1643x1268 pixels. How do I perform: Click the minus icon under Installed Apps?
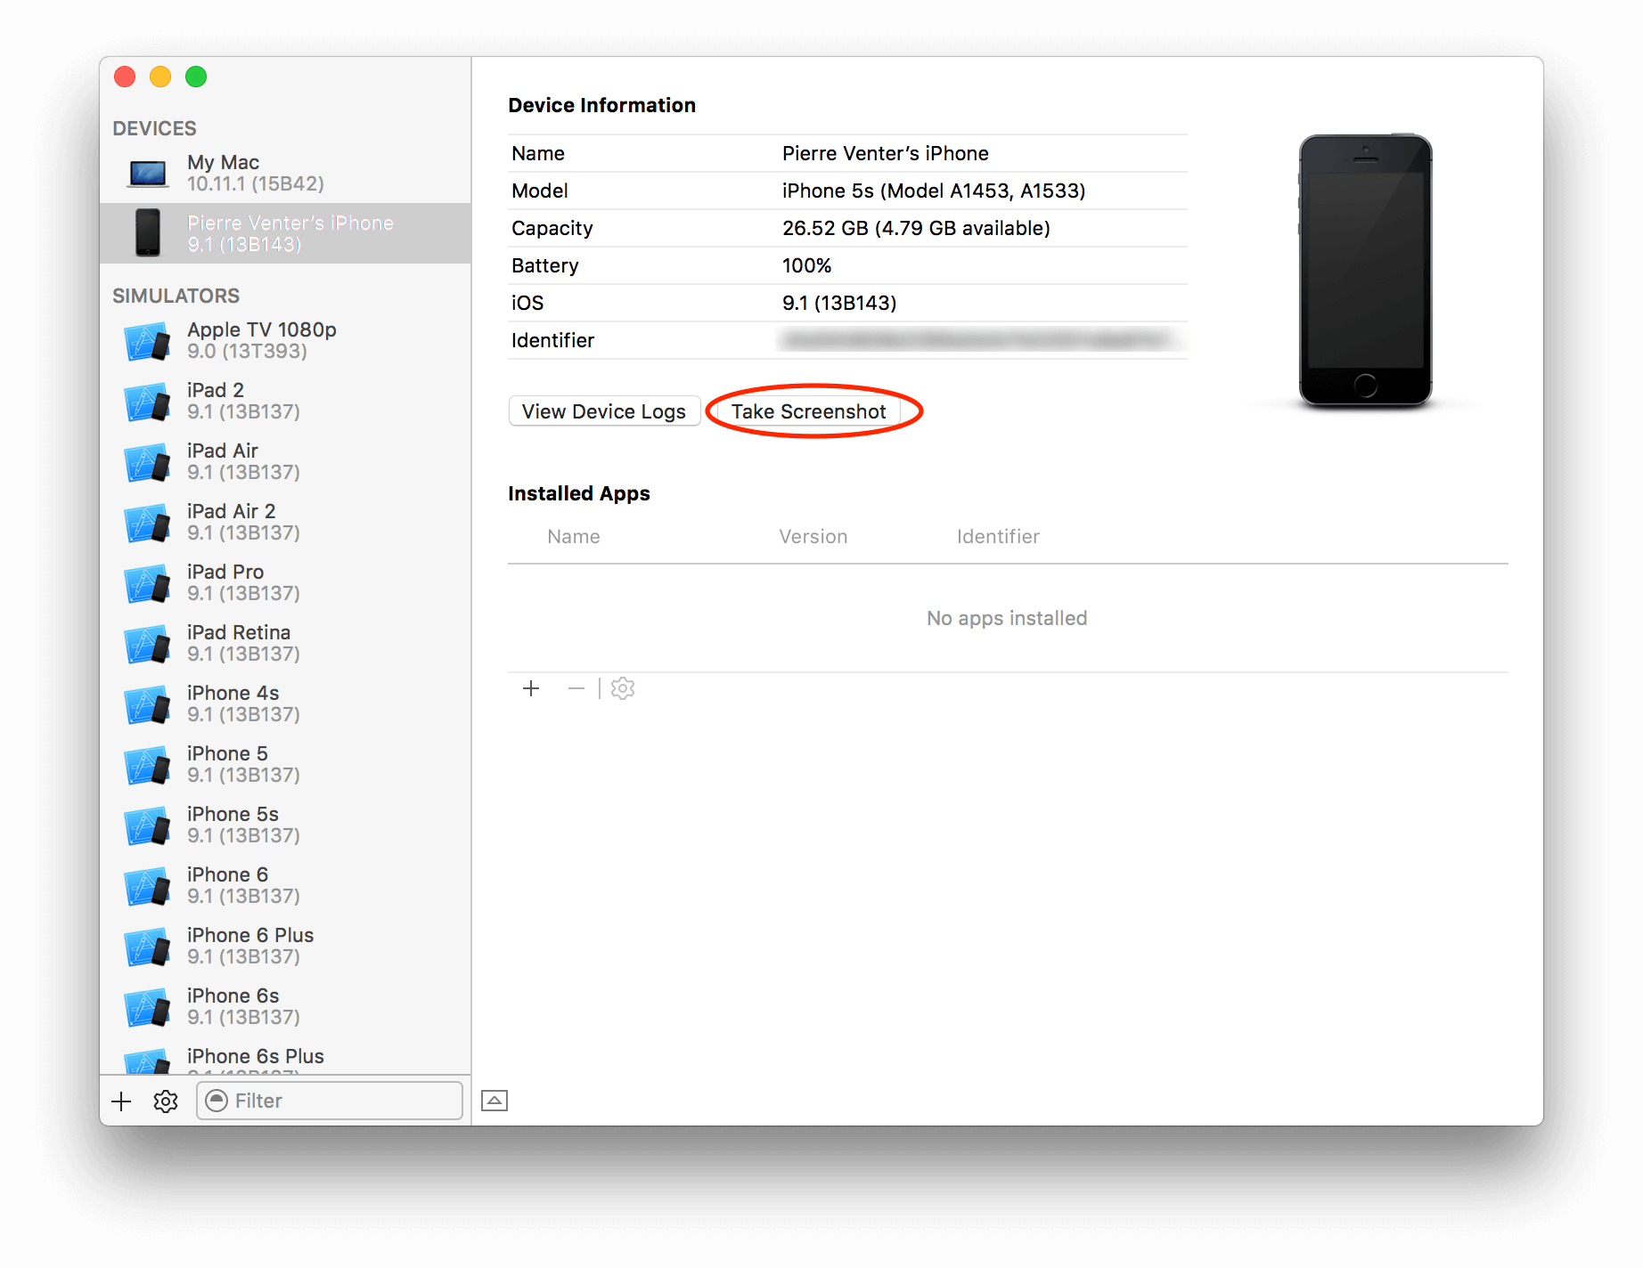coord(576,687)
